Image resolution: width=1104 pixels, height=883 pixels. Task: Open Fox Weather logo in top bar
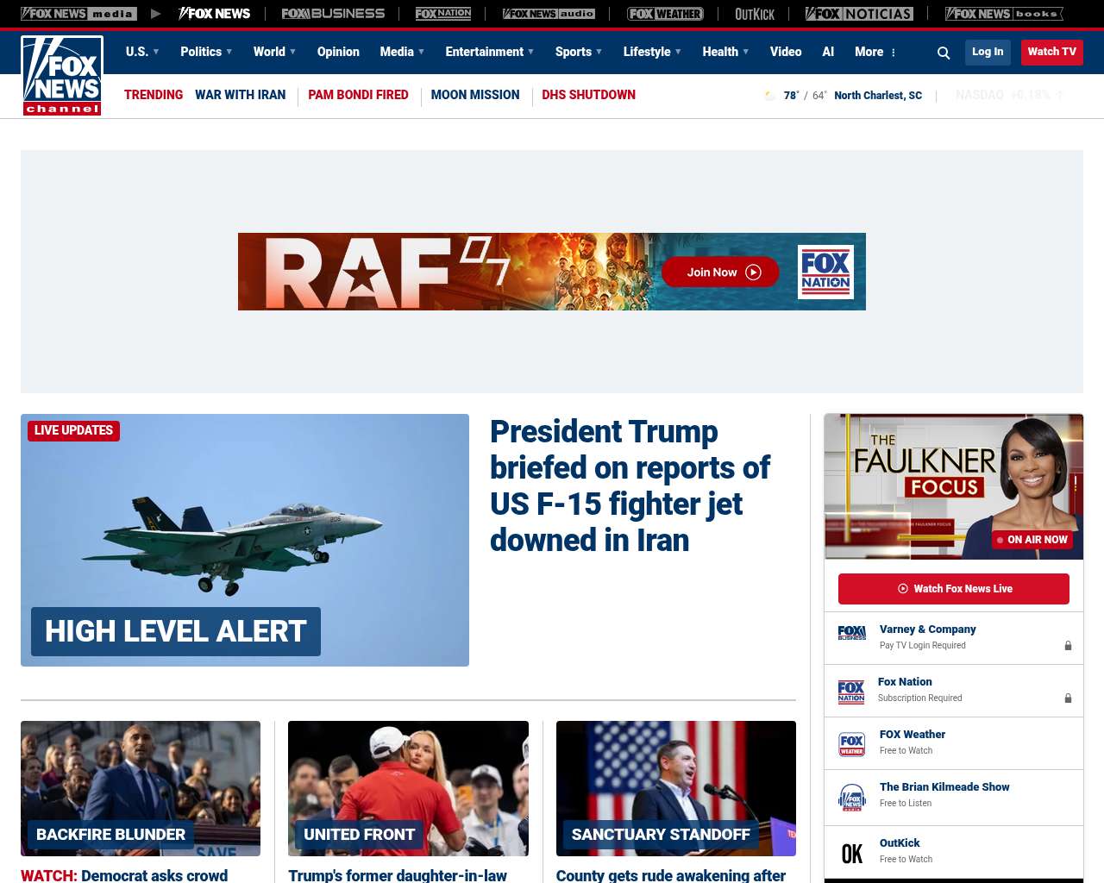point(665,14)
